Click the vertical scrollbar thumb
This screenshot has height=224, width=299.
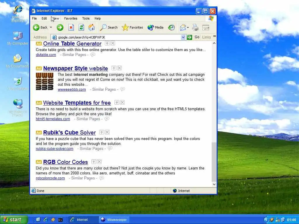[214, 162]
